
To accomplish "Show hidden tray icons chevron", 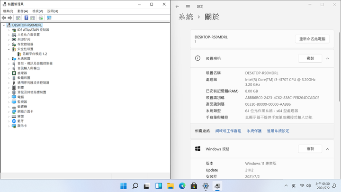I will 286,186.
